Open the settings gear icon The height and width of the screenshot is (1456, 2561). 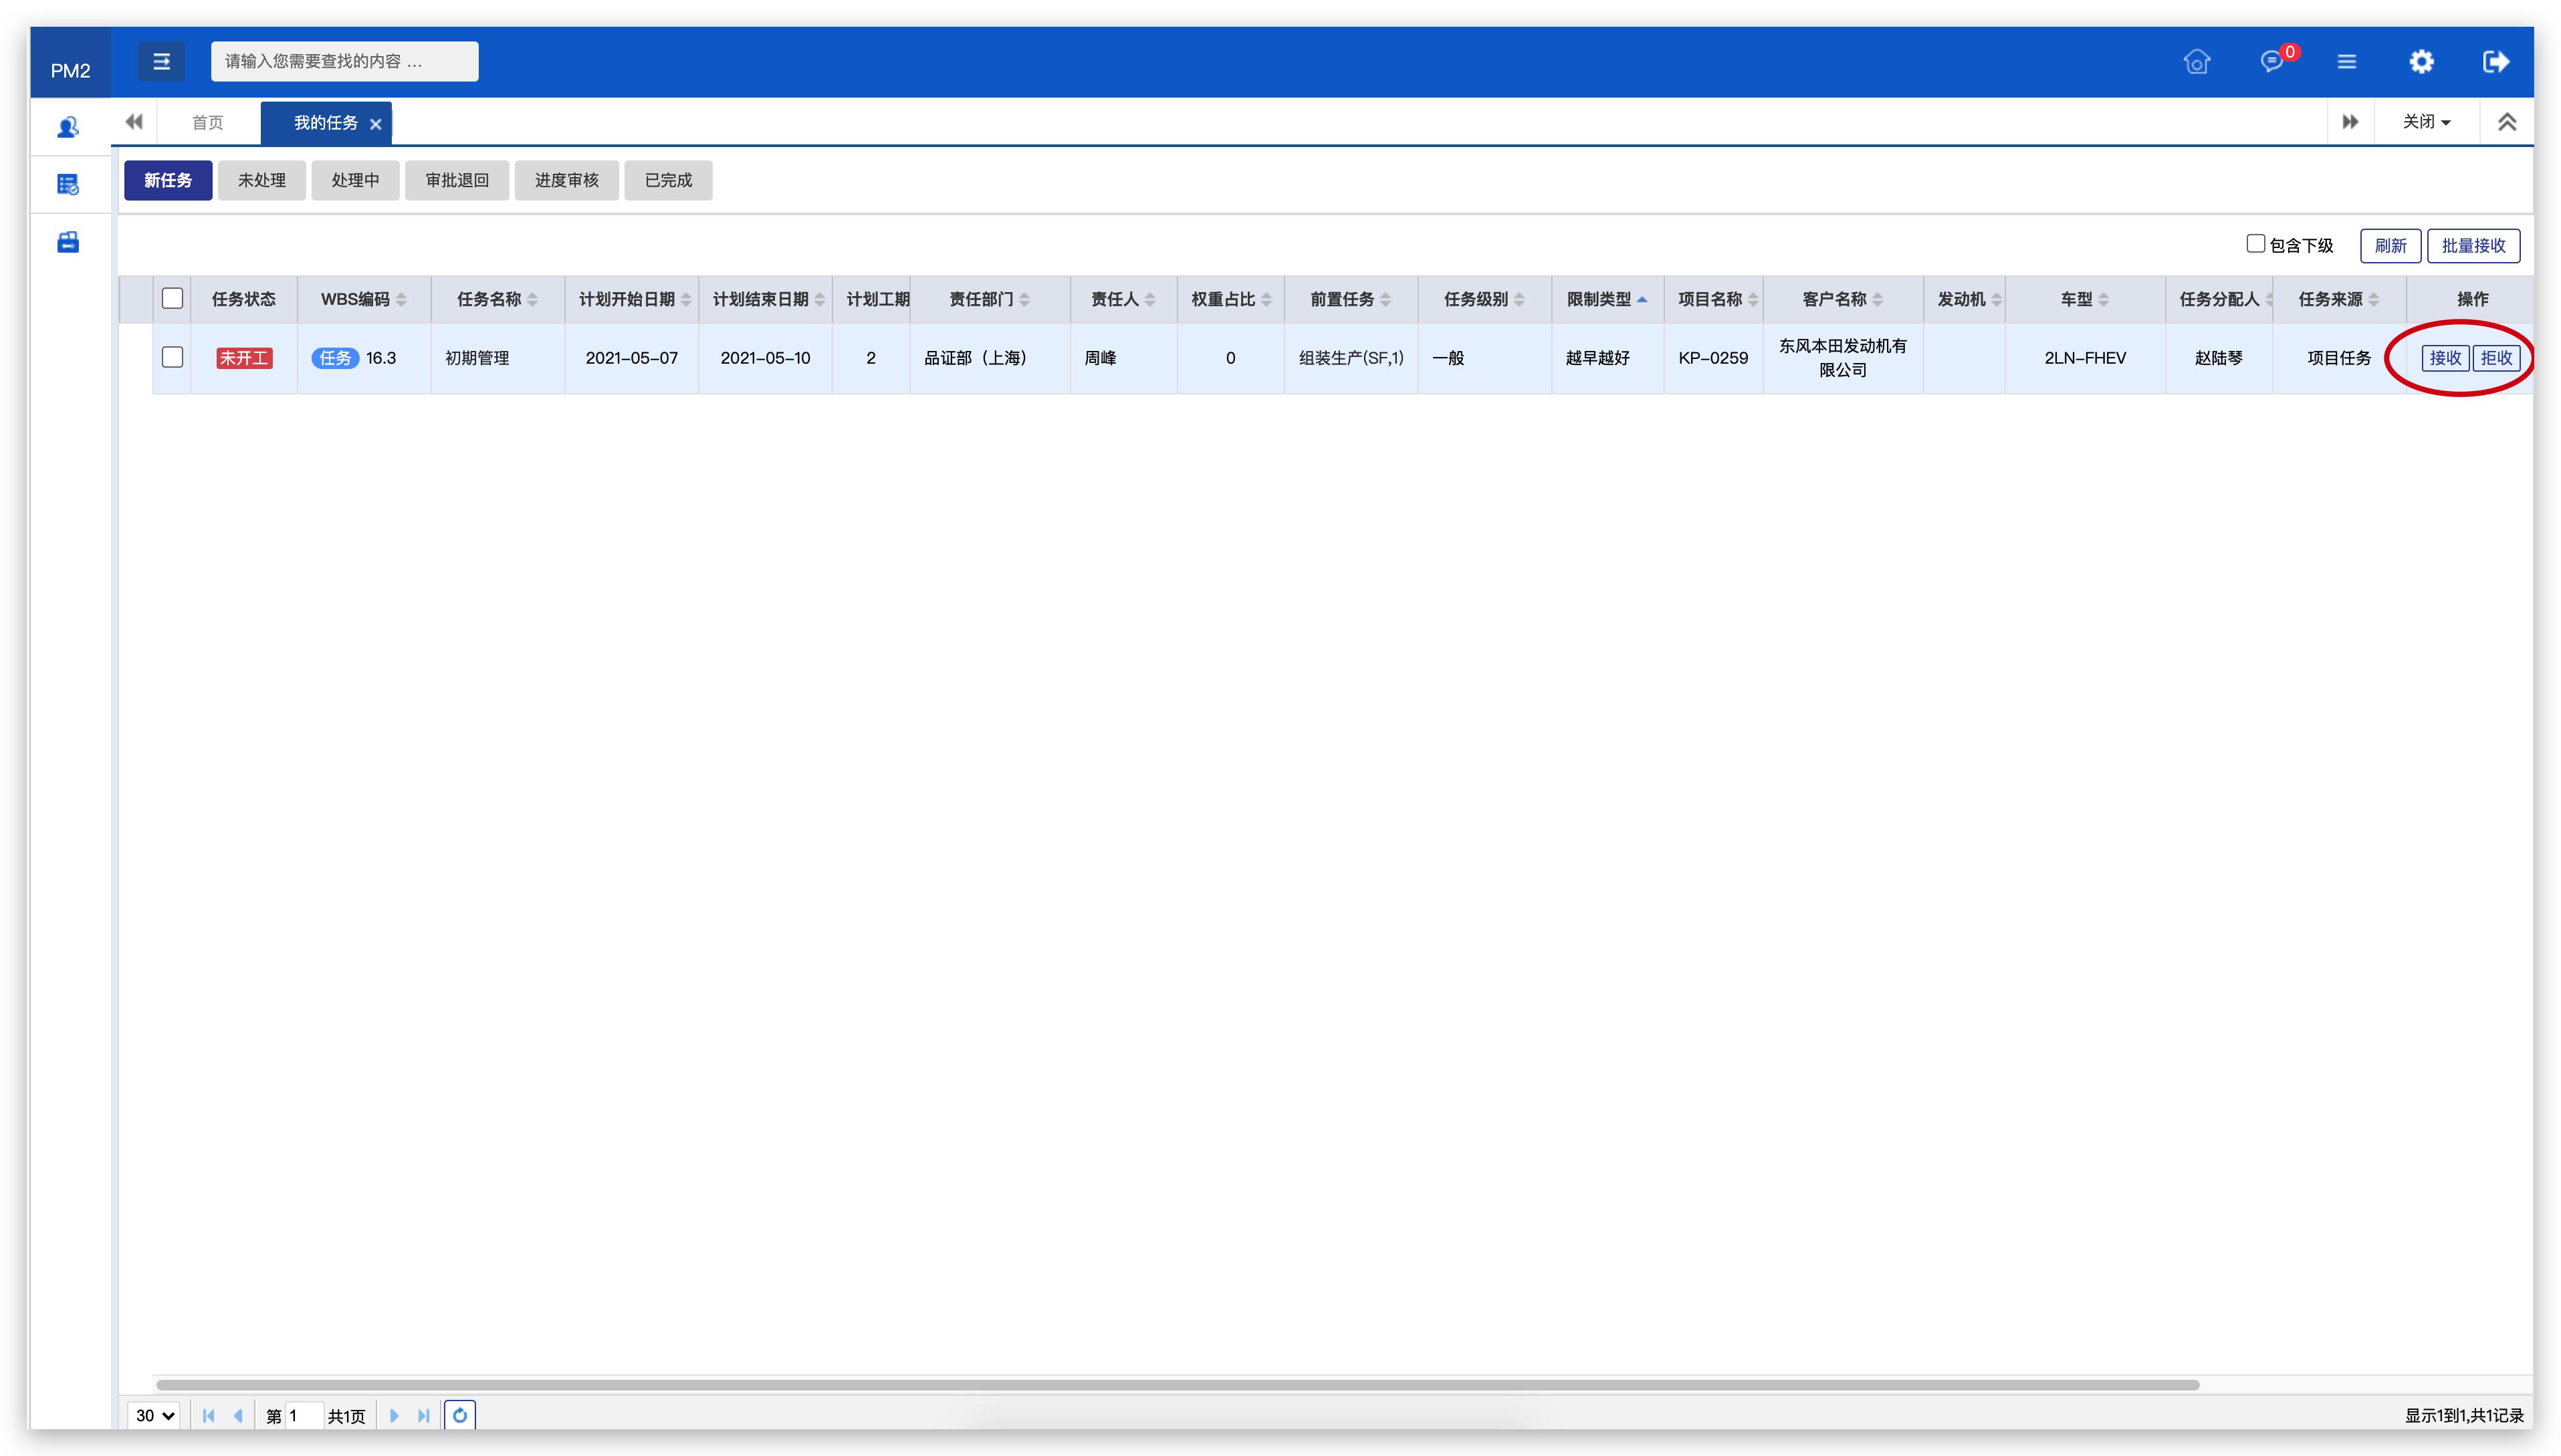tap(2421, 62)
